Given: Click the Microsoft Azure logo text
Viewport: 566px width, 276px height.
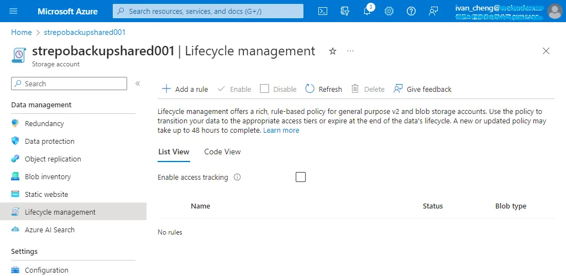Looking at the screenshot, I should 67,11.
